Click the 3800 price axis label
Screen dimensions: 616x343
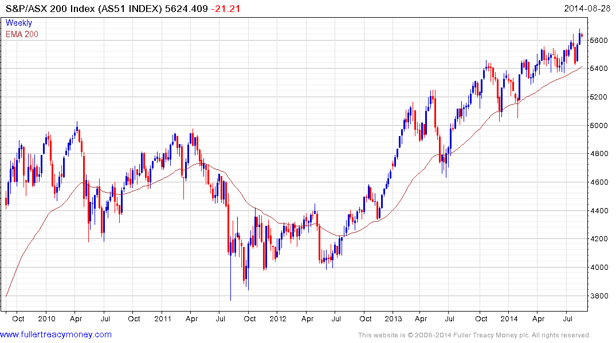(x=599, y=296)
